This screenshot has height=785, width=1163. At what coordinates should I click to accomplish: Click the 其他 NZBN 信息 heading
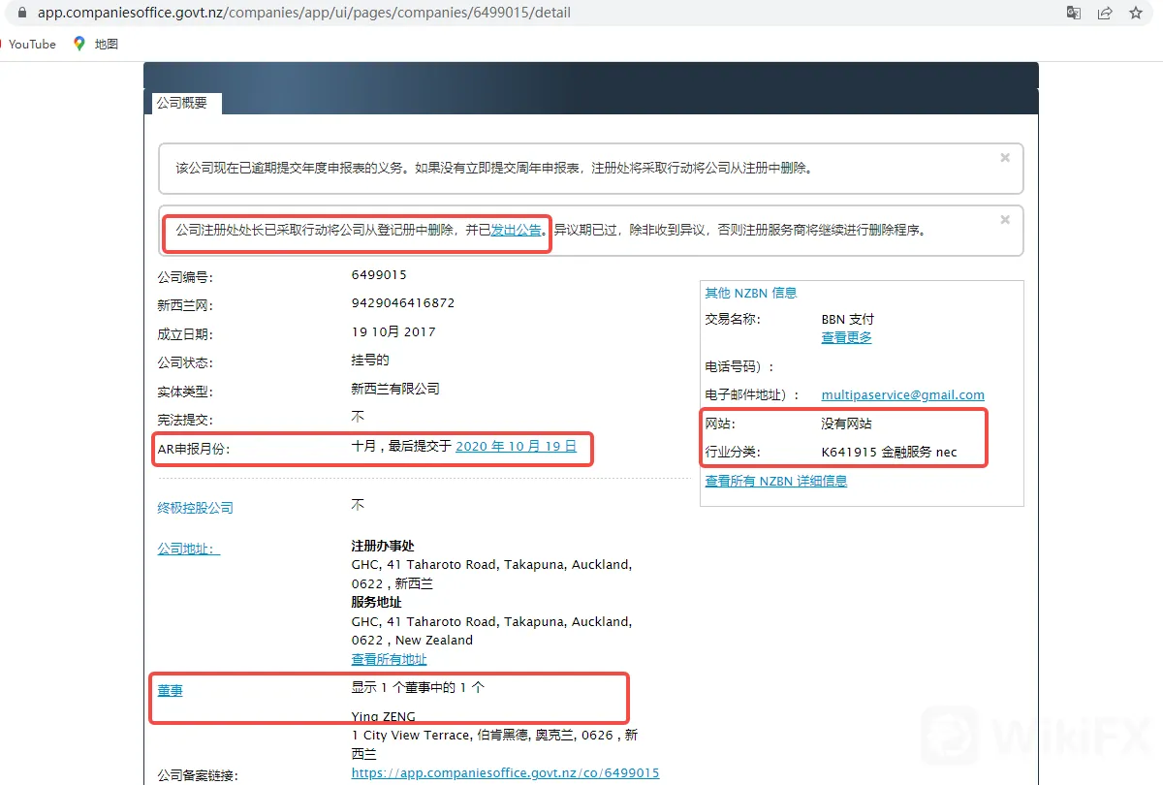tap(751, 293)
